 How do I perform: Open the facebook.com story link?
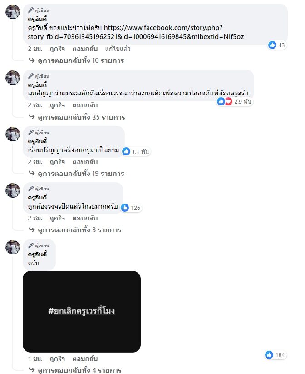(136, 32)
